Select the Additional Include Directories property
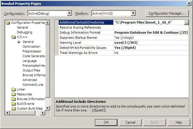Image resolution: width=193 pixels, height=129 pixels. pos(86,22)
